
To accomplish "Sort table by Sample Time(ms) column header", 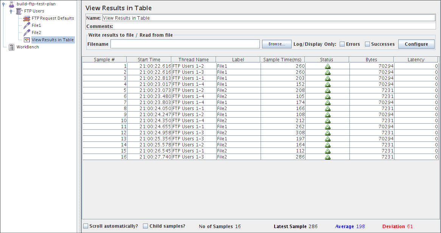I will 282,60.
